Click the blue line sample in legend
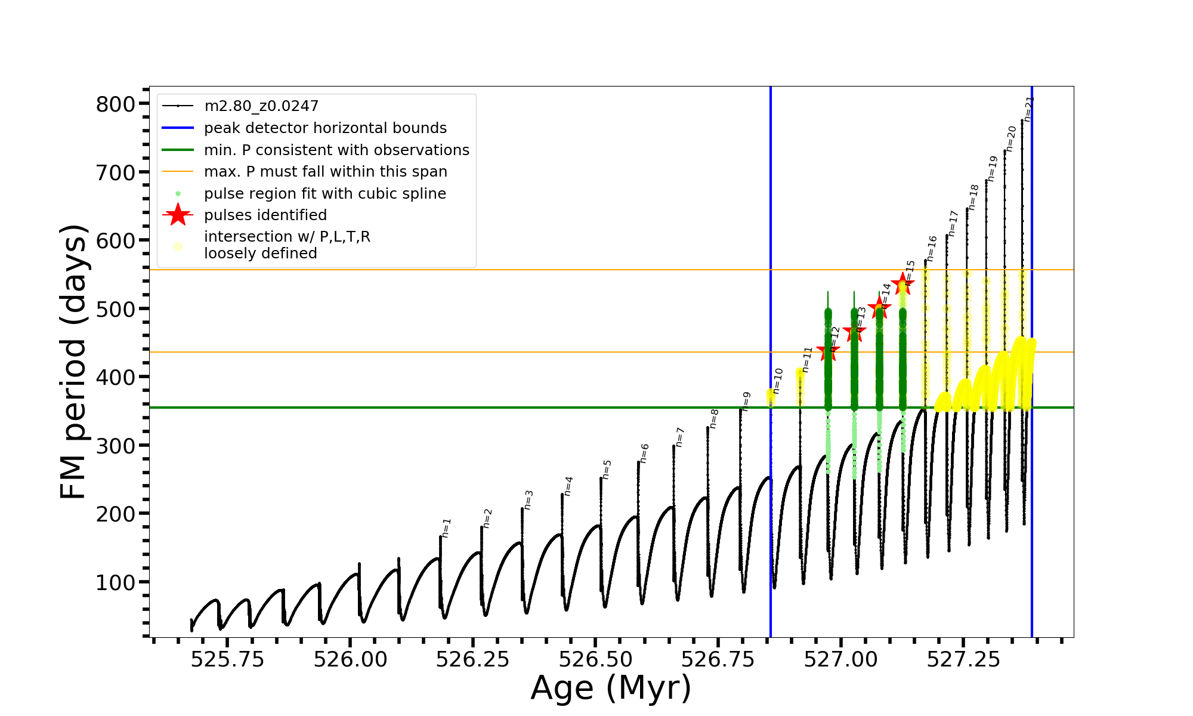1193x716 pixels. click(x=178, y=128)
